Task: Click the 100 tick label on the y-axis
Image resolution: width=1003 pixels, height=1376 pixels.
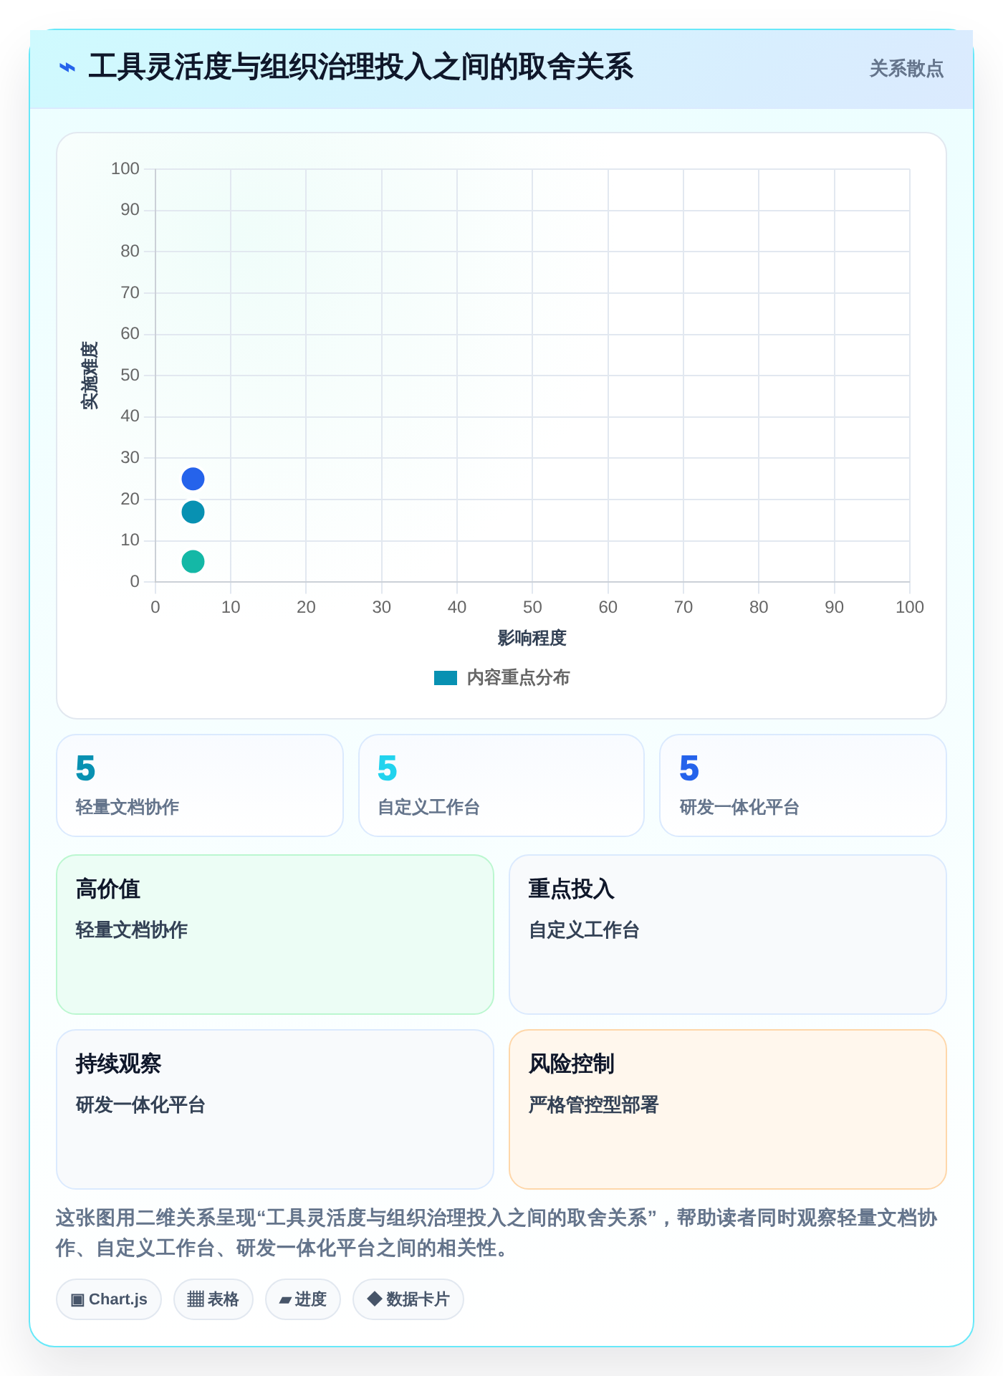Action: (x=125, y=168)
